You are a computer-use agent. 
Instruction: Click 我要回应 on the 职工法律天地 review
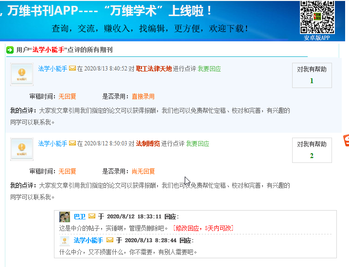coord(209,69)
